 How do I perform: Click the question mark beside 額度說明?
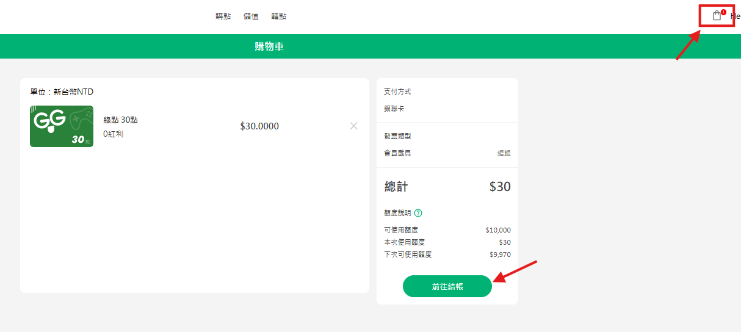coord(418,213)
